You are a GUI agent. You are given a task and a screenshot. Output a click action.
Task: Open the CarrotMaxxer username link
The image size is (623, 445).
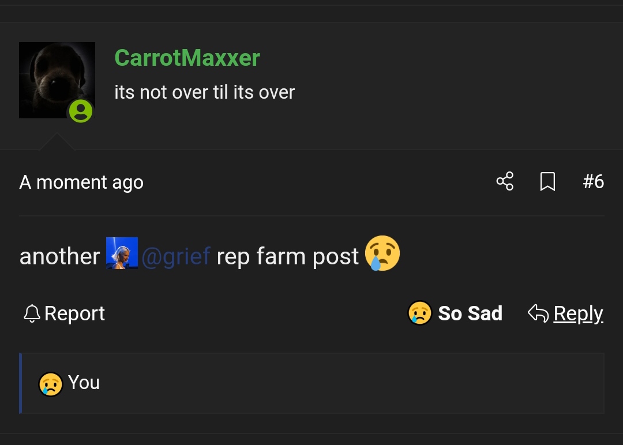pyautogui.click(x=187, y=58)
